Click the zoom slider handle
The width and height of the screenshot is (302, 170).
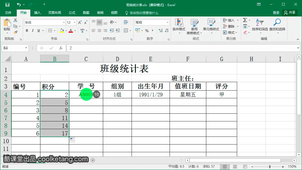[270, 167]
